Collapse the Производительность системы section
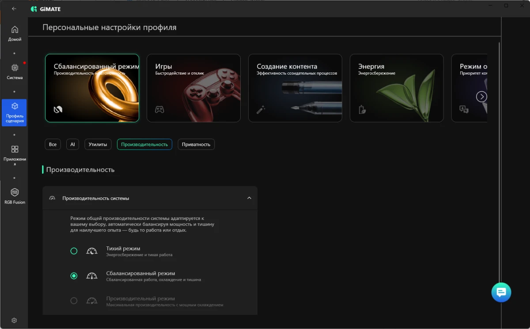530x329 pixels. click(249, 198)
